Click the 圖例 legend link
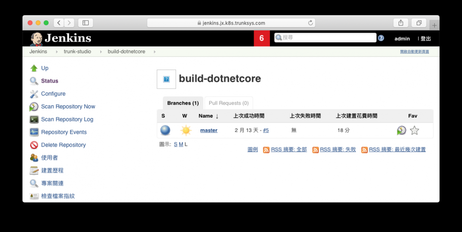This screenshot has height=232, width=462. 253,149
